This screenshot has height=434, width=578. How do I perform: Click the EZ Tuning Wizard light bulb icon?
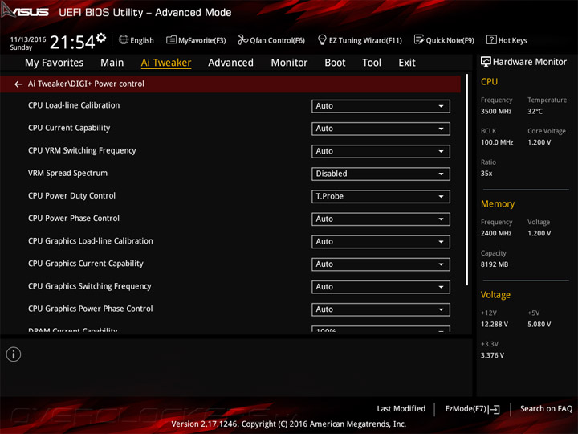[x=322, y=39]
